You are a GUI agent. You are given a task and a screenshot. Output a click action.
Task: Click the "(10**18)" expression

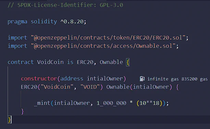click(x=149, y=103)
